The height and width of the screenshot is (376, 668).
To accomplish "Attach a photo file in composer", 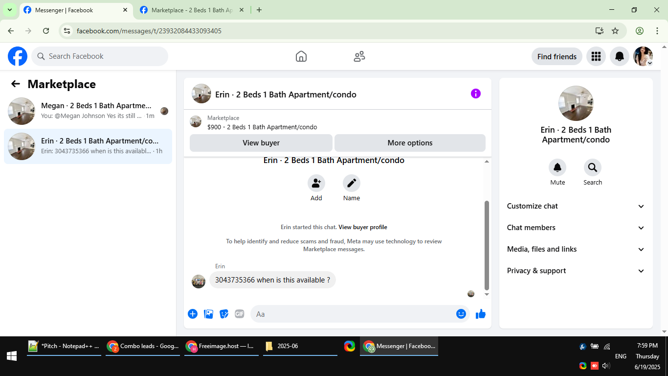I will tap(208, 314).
